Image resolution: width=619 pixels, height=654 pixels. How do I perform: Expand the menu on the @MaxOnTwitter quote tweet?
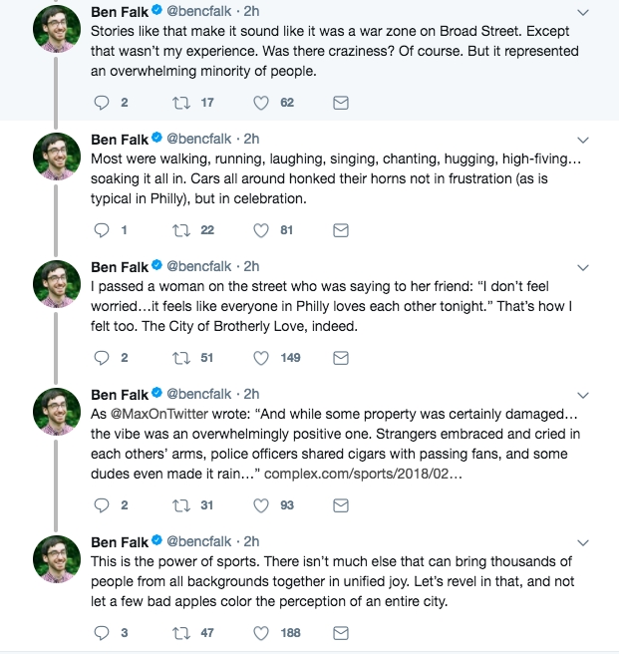point(583,396)
